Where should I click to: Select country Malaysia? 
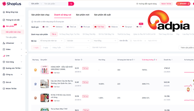[x=113, y=27]
